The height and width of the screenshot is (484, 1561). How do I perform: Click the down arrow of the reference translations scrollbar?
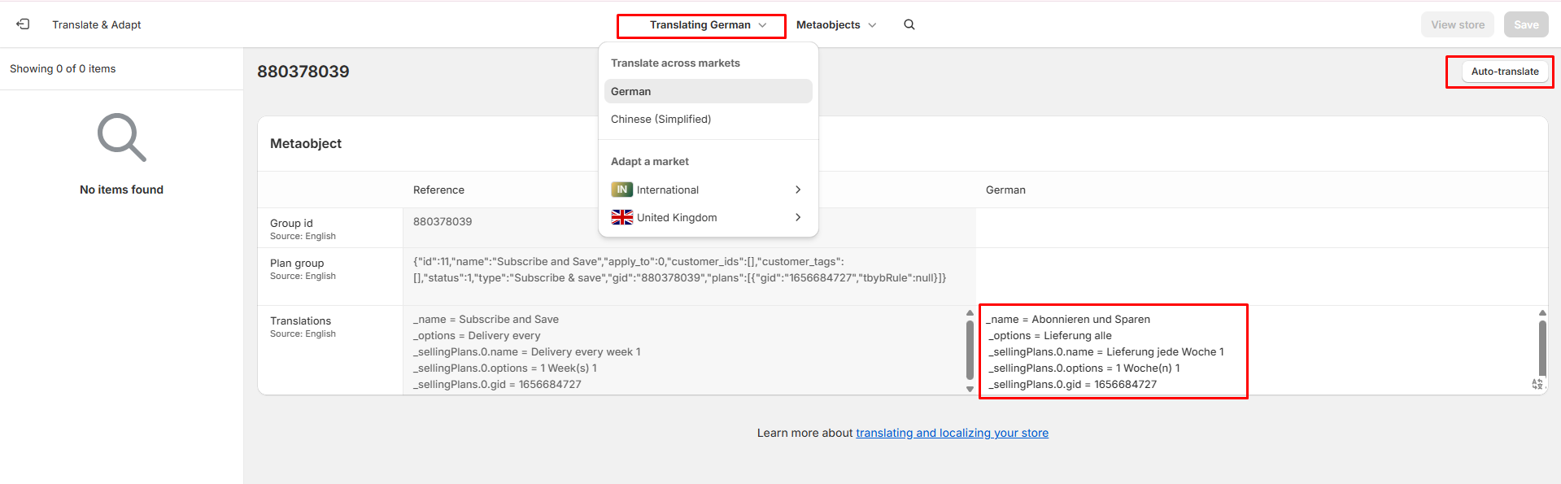[x=970, y=389]
